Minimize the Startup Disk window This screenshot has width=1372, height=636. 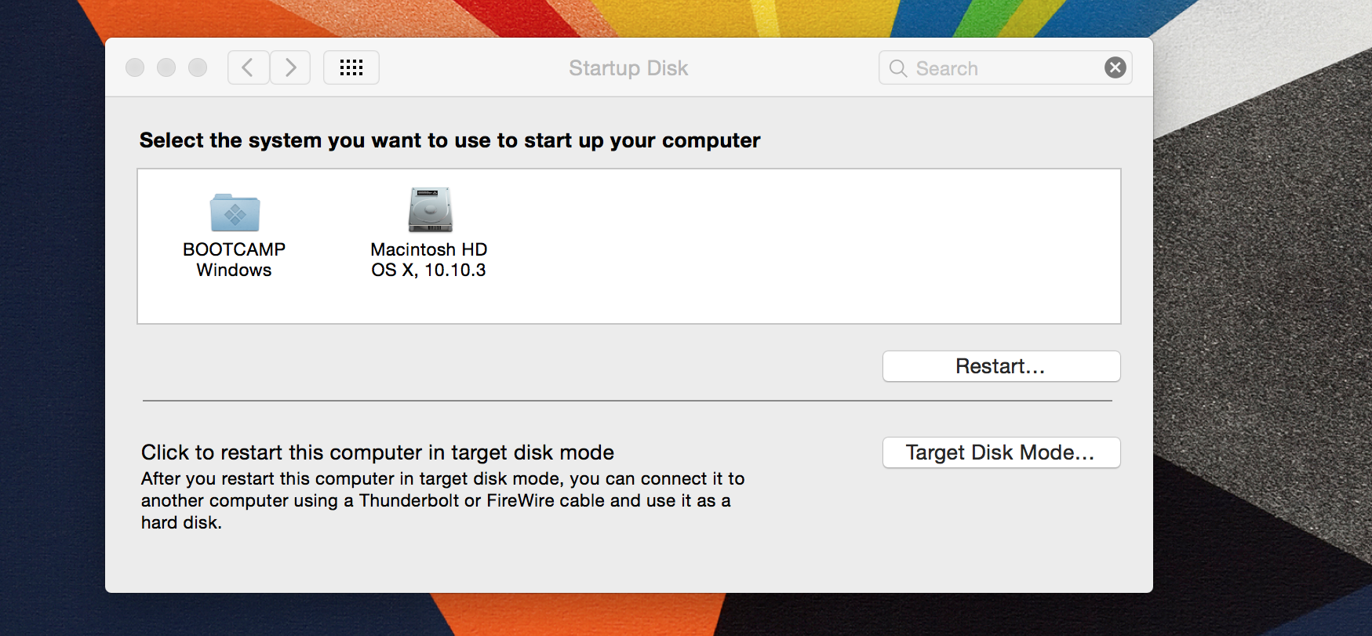click(x=166, y=67)
